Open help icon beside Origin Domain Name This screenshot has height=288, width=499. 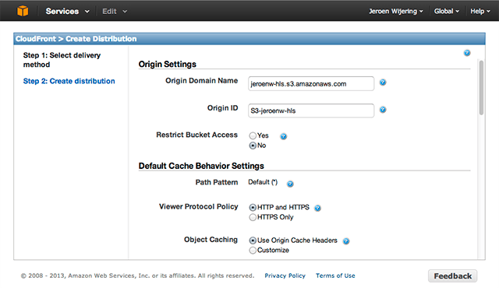click(383, 83)
